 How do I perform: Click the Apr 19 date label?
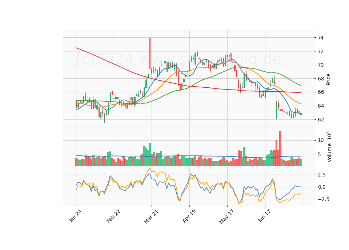coord(189,216)
